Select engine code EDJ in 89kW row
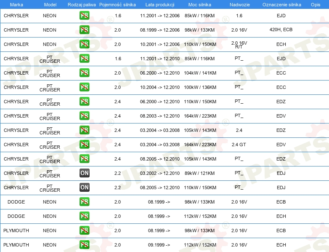 tap(281, 173)
